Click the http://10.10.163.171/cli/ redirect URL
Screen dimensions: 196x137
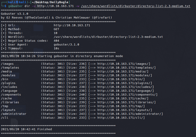point(120,118)
